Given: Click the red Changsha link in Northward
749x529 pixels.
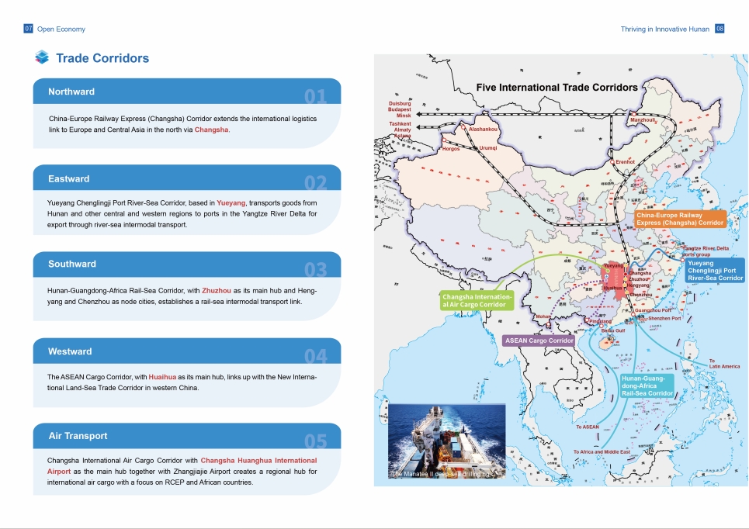Looking at the screenshot, I should (x=211, y=130).
